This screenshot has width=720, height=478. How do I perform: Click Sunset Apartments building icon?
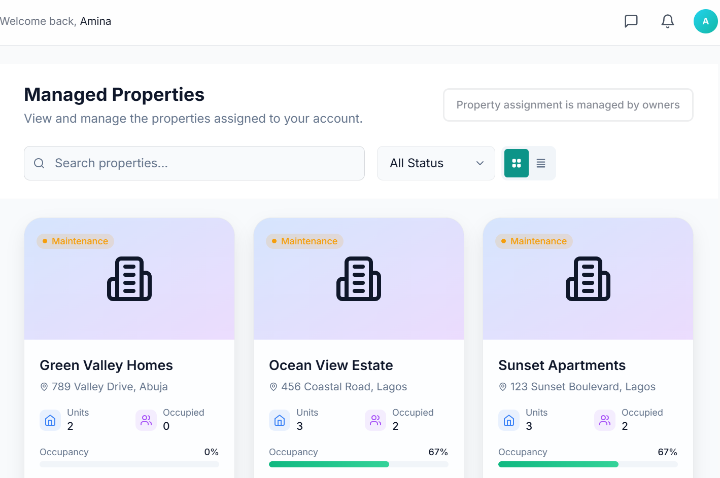(588, 279)
